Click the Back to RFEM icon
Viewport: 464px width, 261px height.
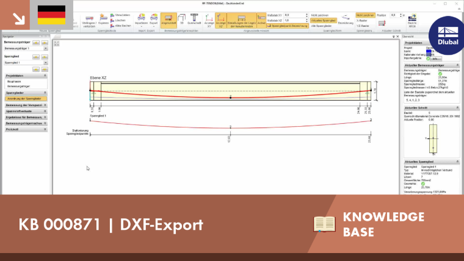pyautogui.click(x=412, y=21)
